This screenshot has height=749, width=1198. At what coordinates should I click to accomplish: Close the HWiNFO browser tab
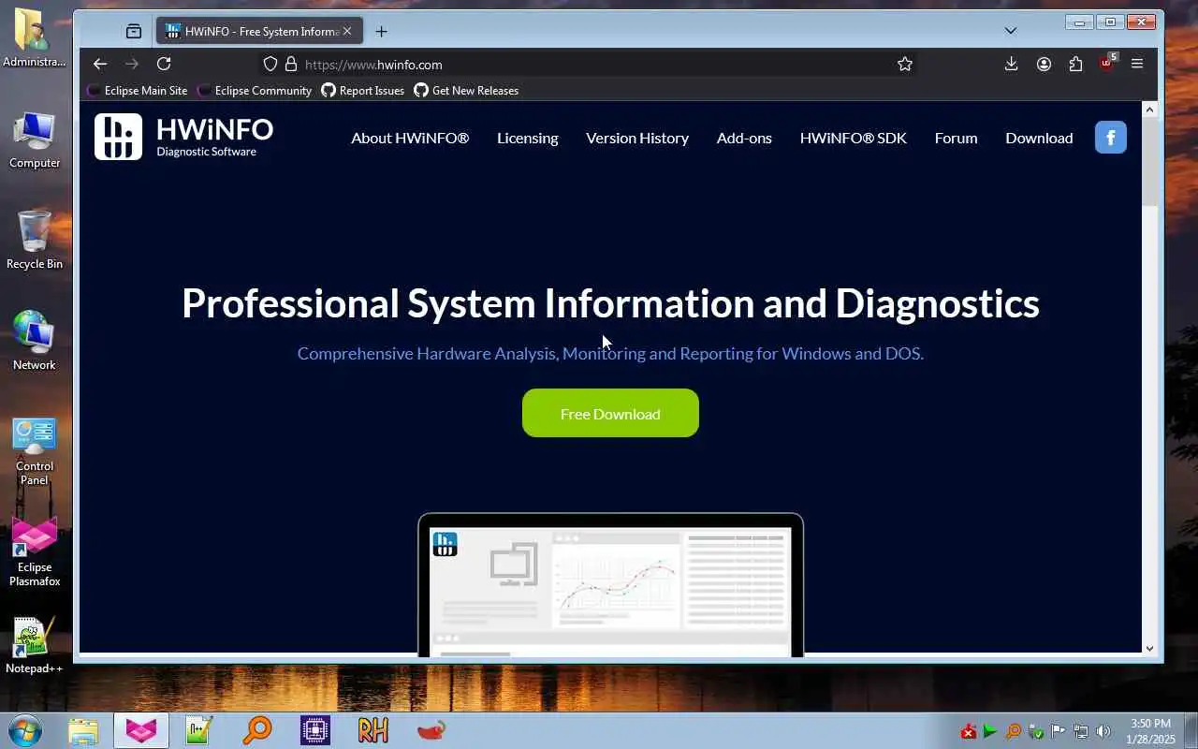[347, 31]
